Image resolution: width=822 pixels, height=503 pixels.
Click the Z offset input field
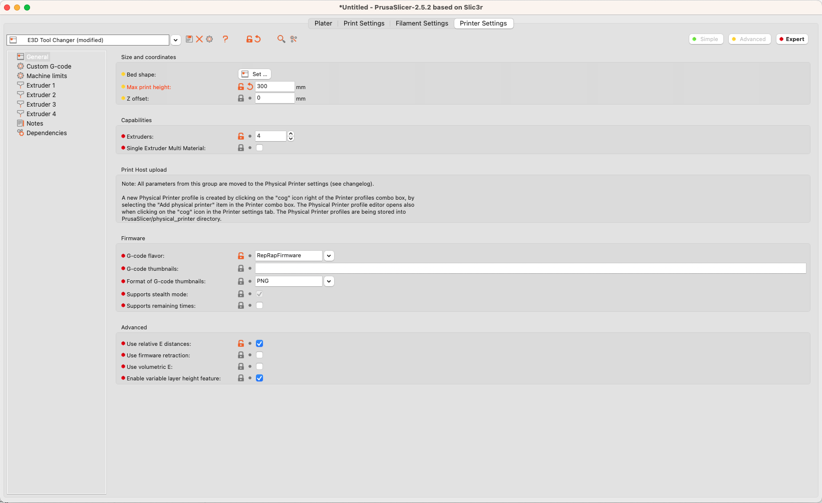point(275,98)
